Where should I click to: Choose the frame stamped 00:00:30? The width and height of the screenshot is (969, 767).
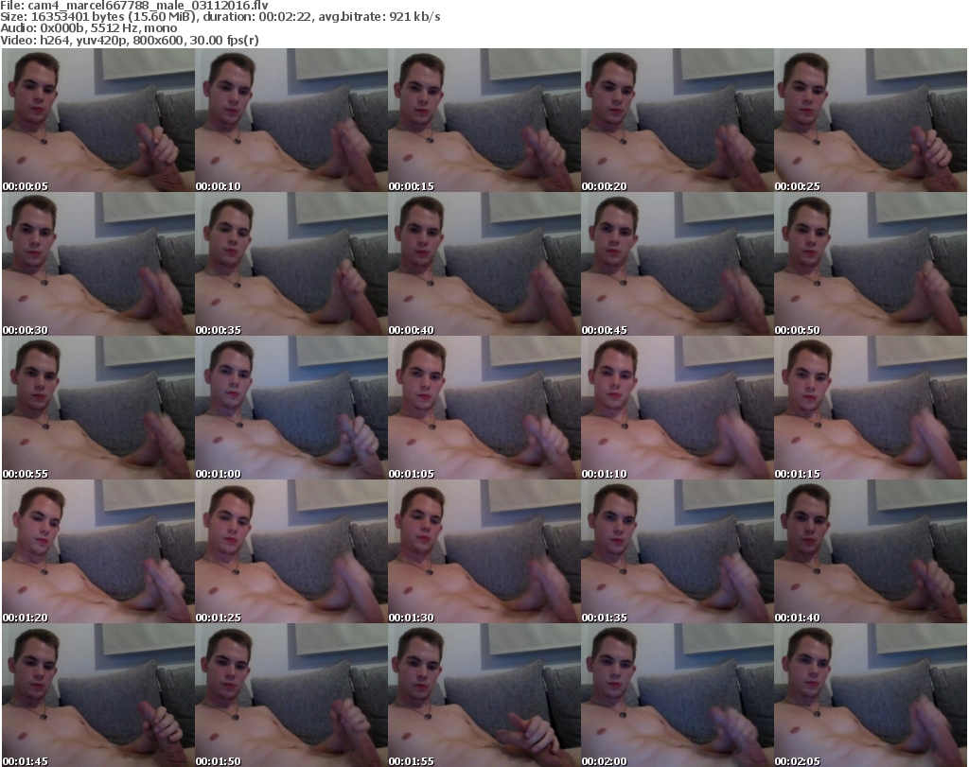[98, 264]
